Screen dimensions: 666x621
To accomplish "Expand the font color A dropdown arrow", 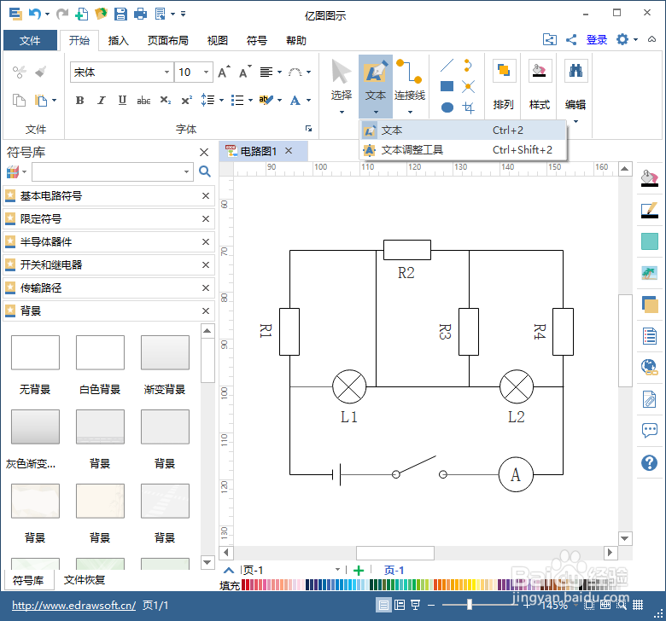I will pyautogui.click(x=309, y=101).
